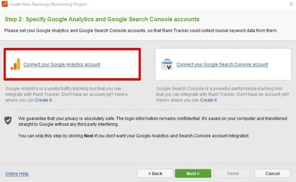Click the Google Search Console toolbox icon
296x182 pixels.
(x=167, y=65)
